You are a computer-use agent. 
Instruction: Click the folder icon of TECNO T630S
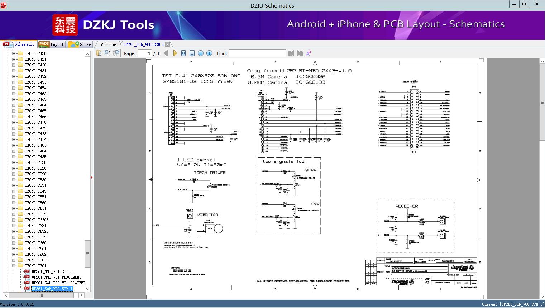[x=20, y=220]
